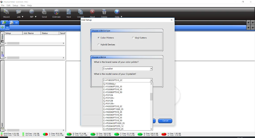The image size is (255, 138).
Task: Click the D: drive free space pie icon
Action: (x=69, y=134)
